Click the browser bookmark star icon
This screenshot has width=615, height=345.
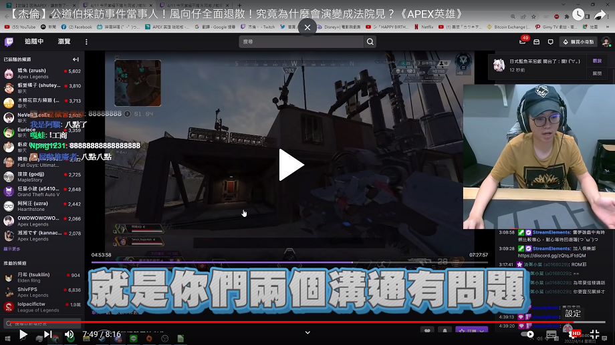[533, 17]
